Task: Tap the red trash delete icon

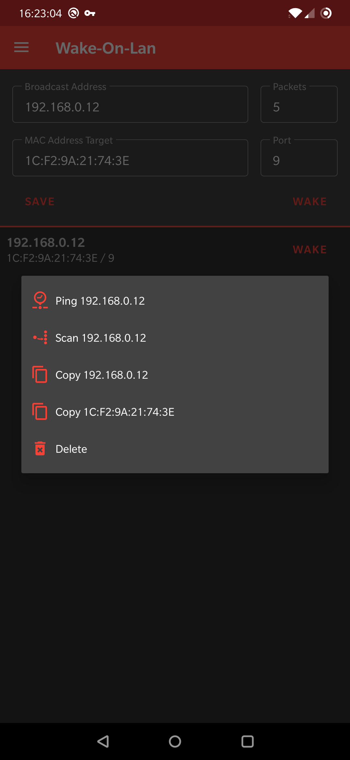Action: click(40, 449)
